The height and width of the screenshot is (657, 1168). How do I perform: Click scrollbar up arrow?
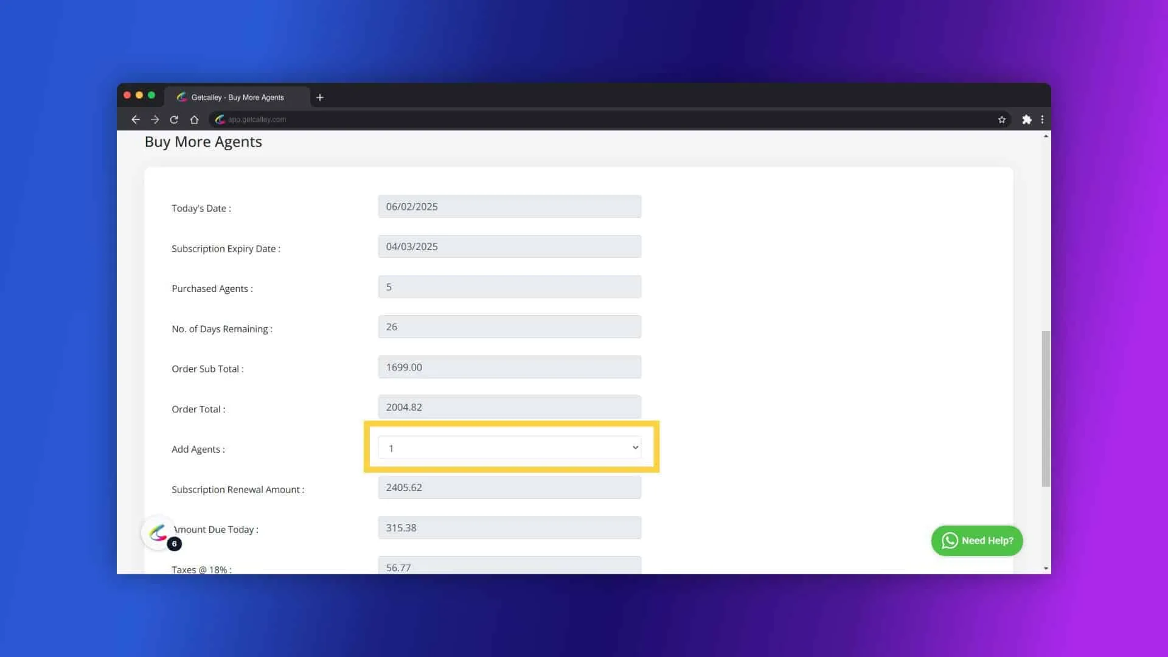[x=1046, y=136]
